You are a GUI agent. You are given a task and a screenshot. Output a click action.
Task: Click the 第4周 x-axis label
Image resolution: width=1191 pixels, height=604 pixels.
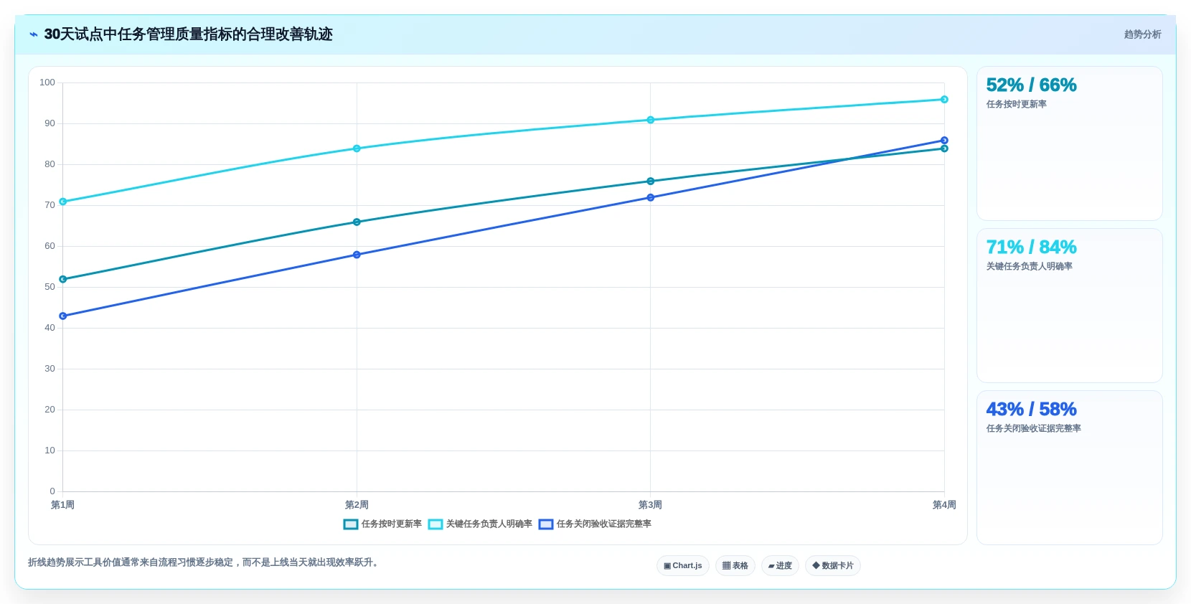tap(944, 505)
